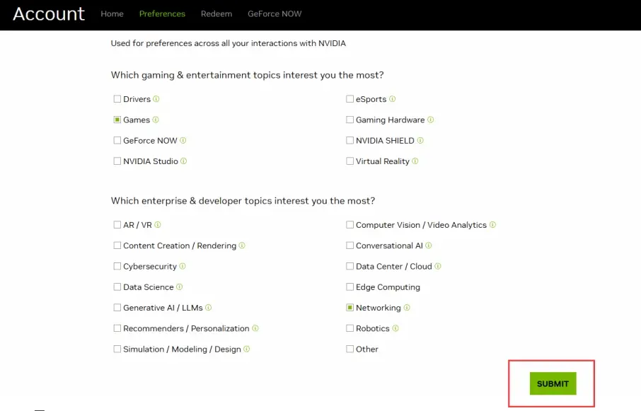Screen dimensions: 641x411
Task: Open Content Creation / Rendering info icon
Action: 242,245
